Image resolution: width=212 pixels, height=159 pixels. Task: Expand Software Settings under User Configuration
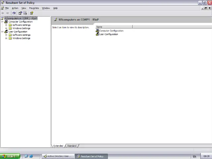(x=6, y=35)
